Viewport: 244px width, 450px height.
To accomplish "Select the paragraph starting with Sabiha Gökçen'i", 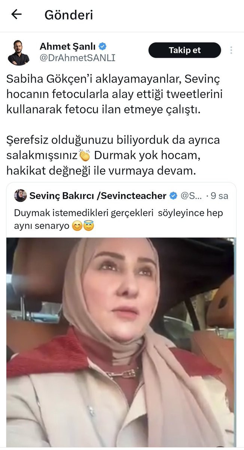I will pos(115,94).
